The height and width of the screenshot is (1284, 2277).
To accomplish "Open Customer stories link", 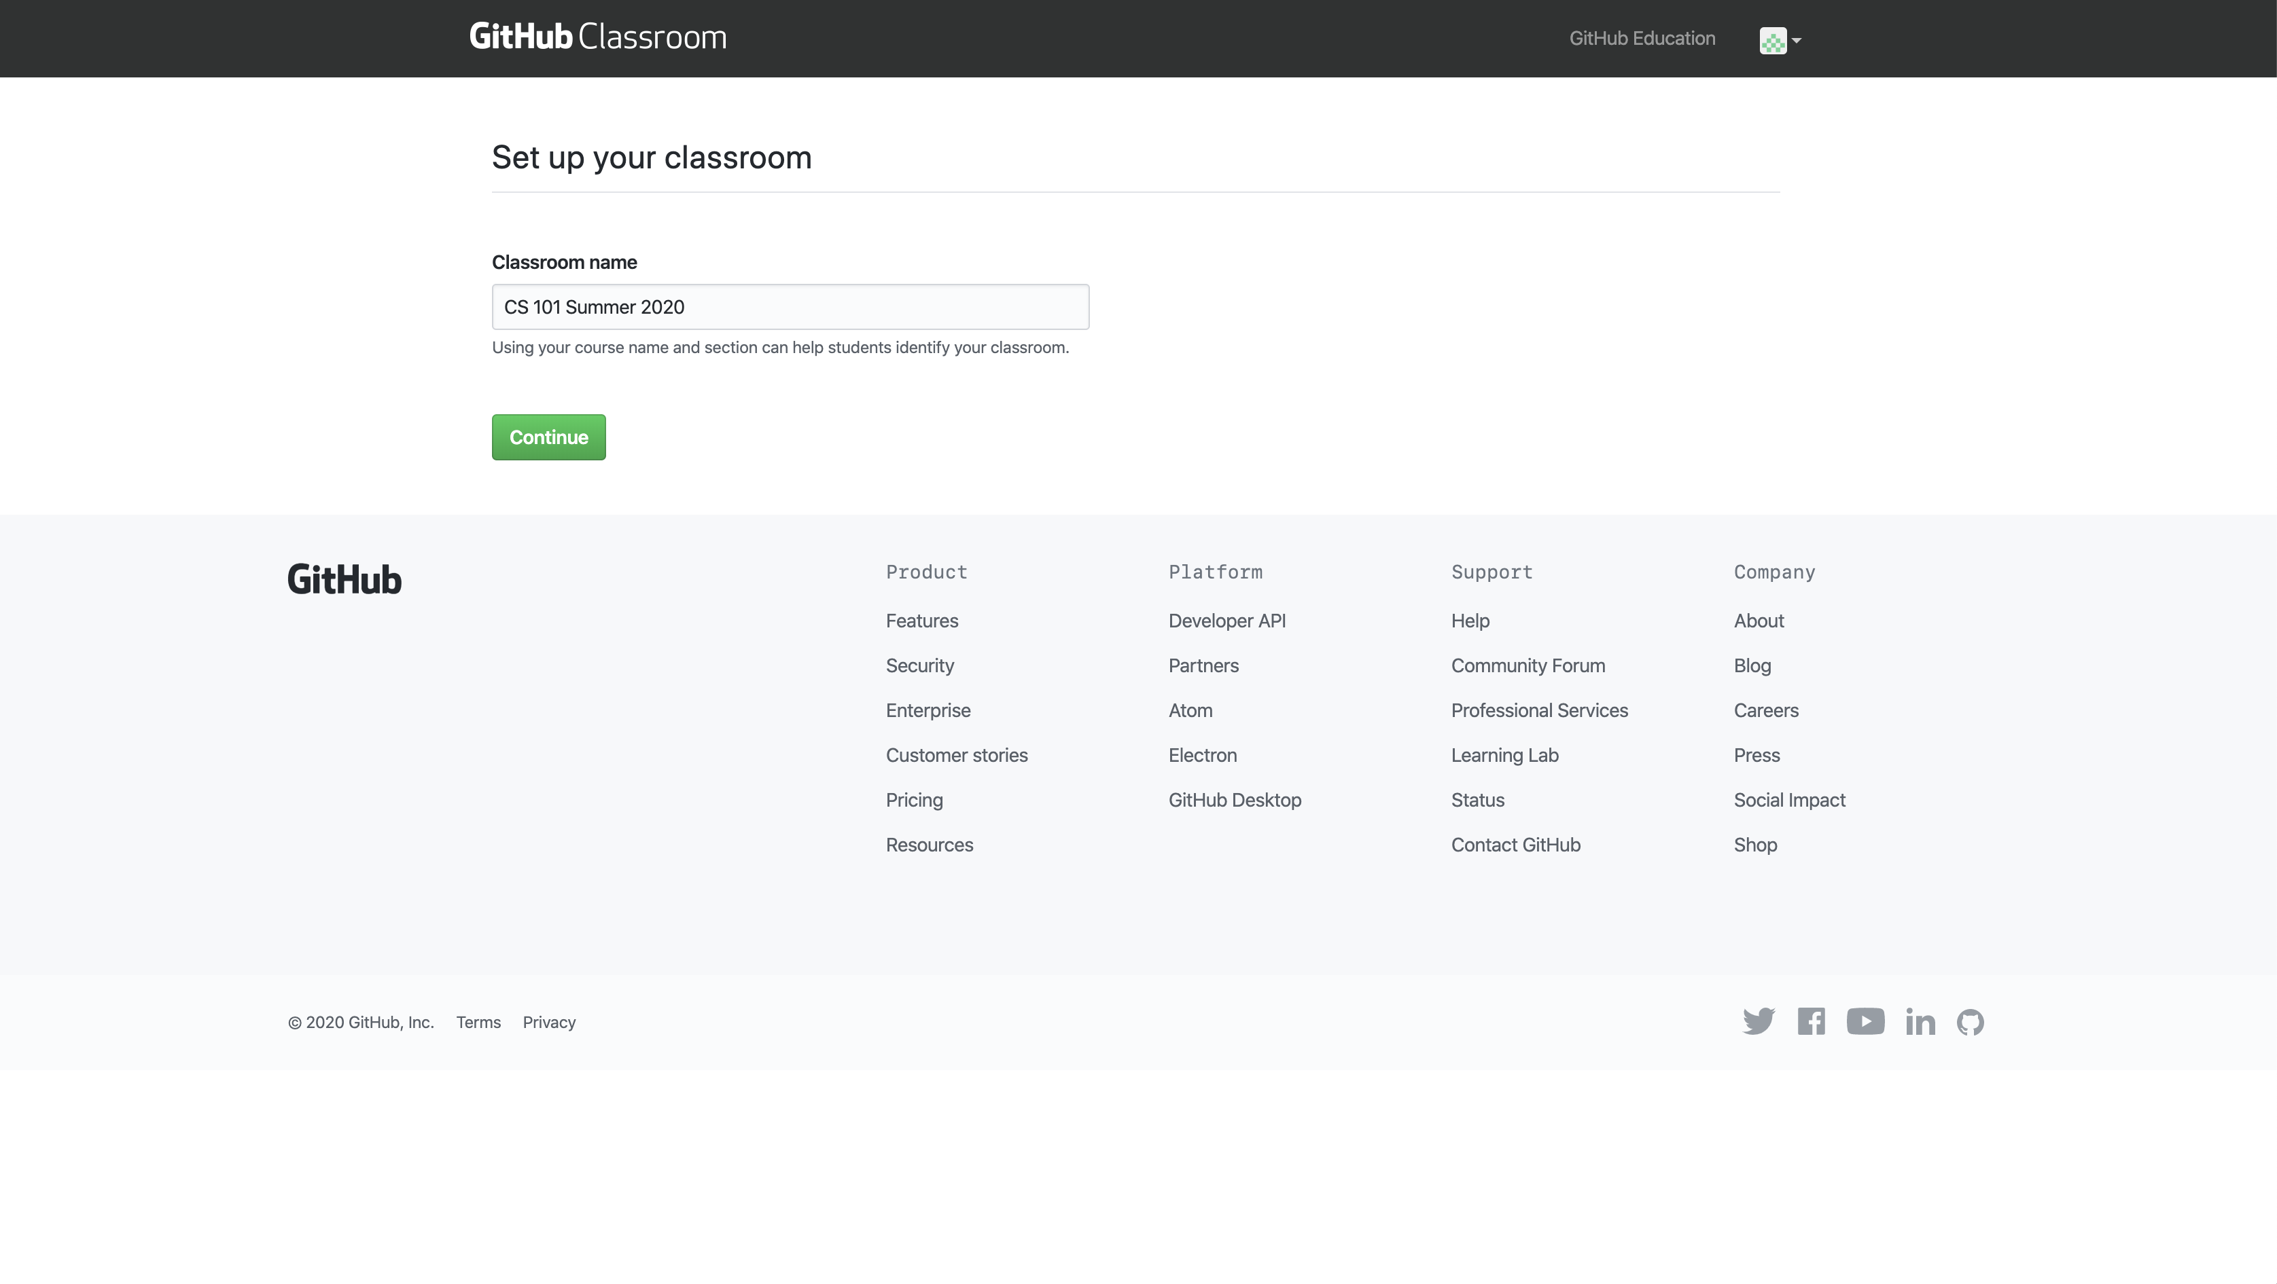I will pos(957,755).
